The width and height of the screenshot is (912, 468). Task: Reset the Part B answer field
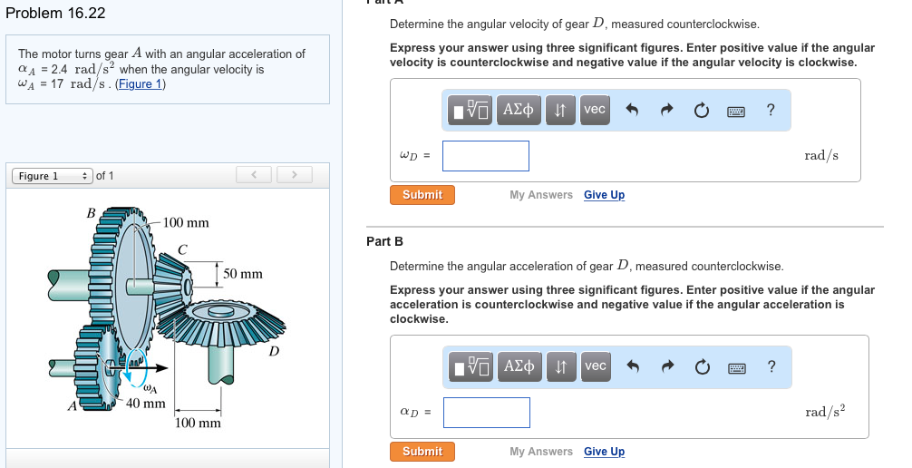pyautogui.click(x=701, y=366)
